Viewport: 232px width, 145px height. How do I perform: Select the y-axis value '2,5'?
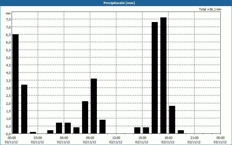coord(8,96)
